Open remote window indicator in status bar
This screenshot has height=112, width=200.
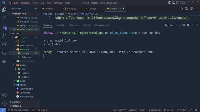(3, 110)
